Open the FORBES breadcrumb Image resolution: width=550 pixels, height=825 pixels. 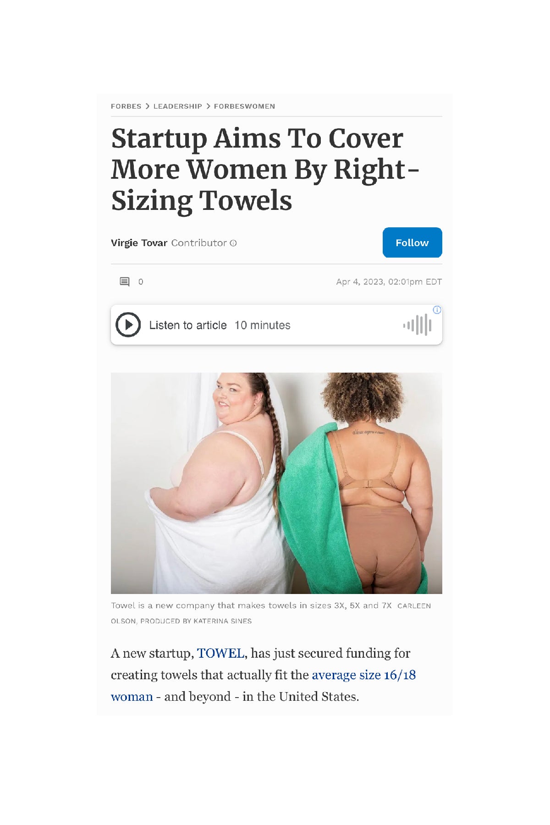(x=126, y=106)
